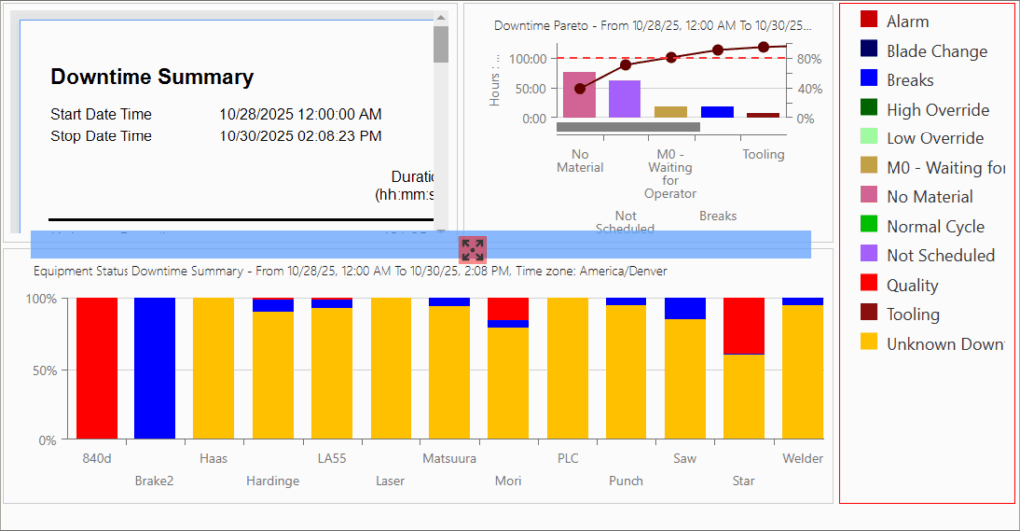Click the Not Scheduled purple legend icon

(869, 255)
